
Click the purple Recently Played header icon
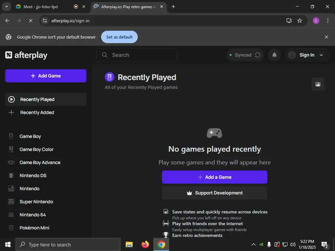click(110, 77)
